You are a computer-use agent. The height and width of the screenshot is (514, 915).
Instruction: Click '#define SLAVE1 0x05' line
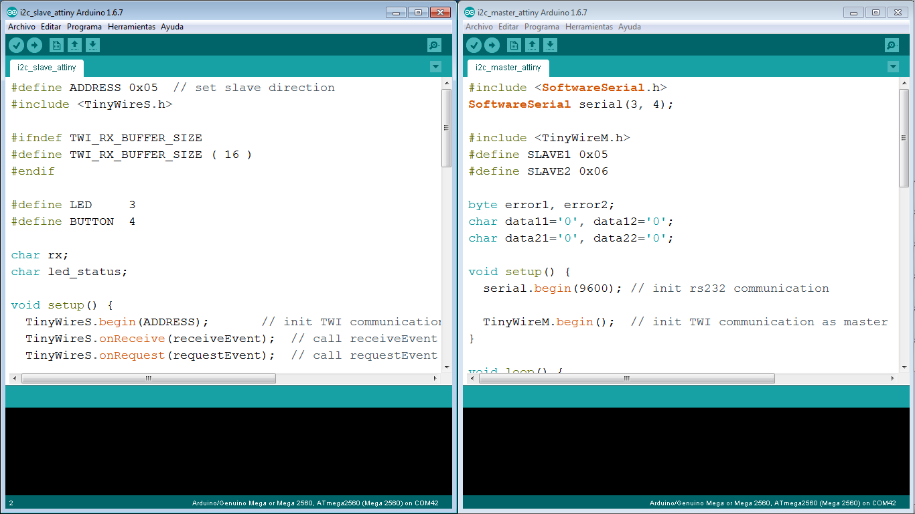coord(538,155)
